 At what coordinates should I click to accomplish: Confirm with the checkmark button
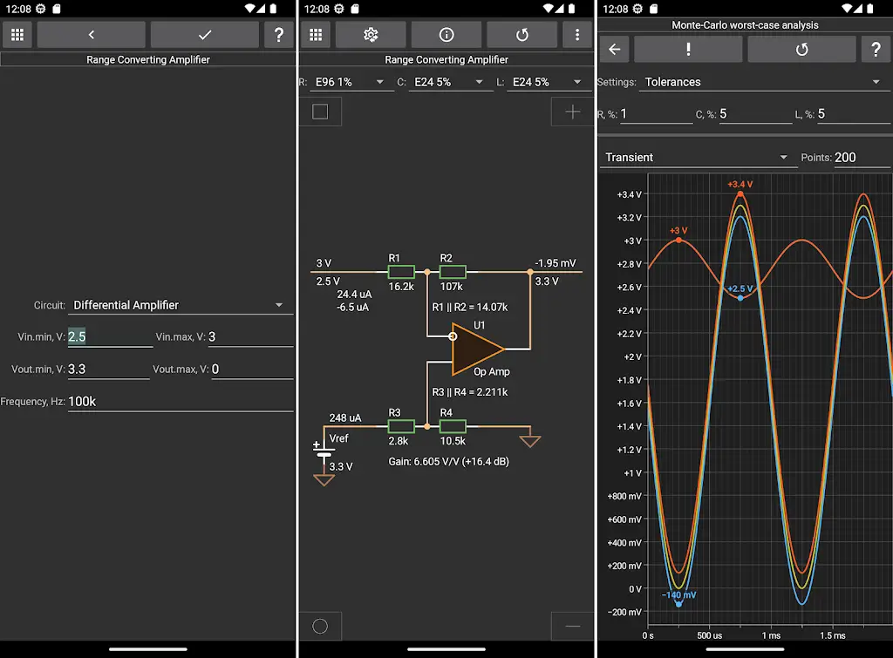pyautogui.click(x=205, y=35)
